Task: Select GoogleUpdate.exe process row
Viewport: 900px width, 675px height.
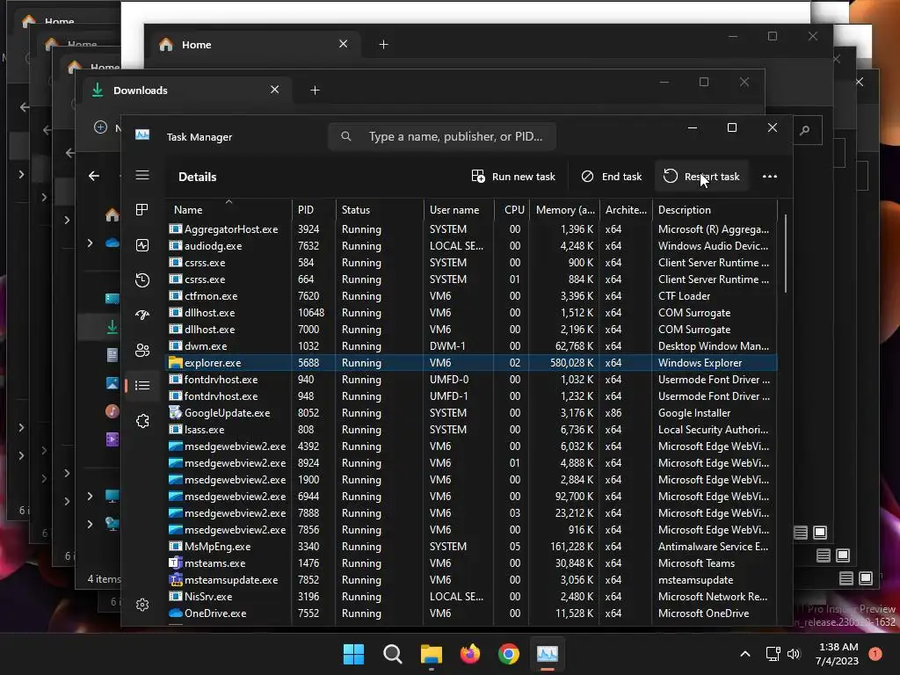Action: pyautogui.click(x=472, y=413)
